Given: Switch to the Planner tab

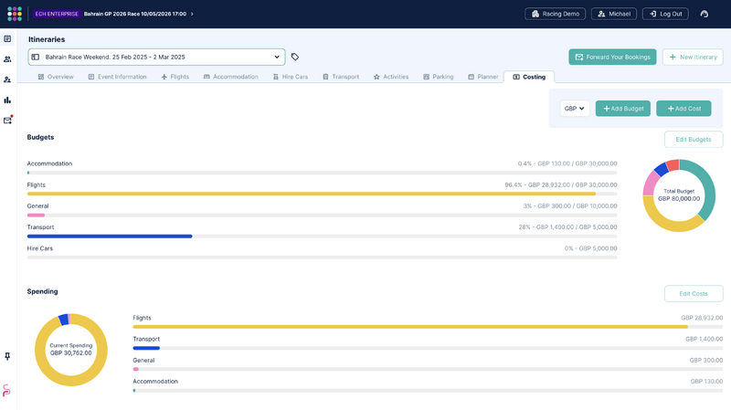Looking at the screenshot, I should point(483,77).
